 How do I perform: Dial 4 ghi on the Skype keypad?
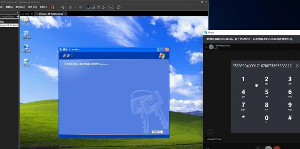coord(243,93)
